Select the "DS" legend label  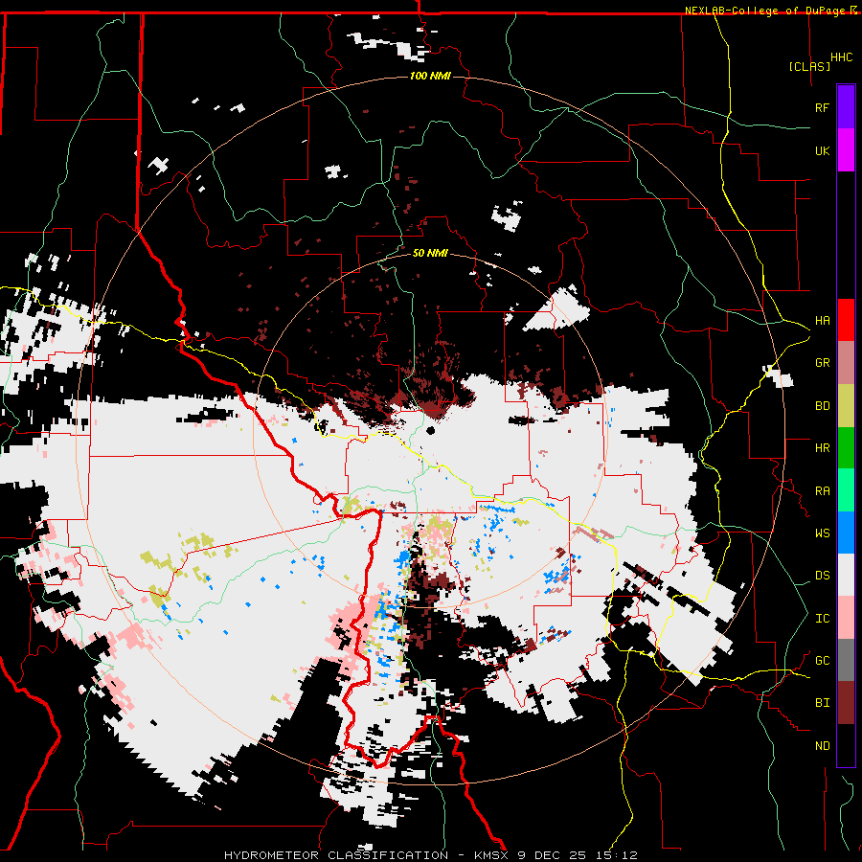click(x=822, y=576)
